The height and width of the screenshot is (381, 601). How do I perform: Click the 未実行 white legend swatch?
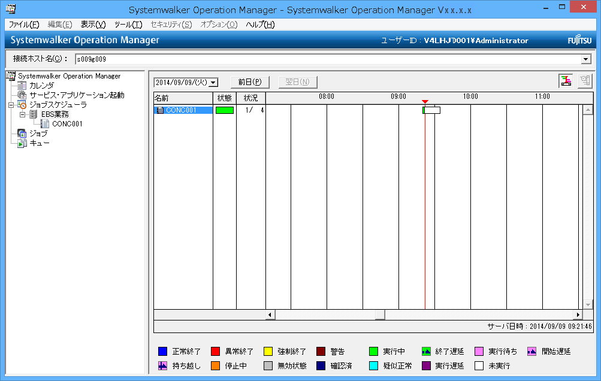[x=479, y=365]
